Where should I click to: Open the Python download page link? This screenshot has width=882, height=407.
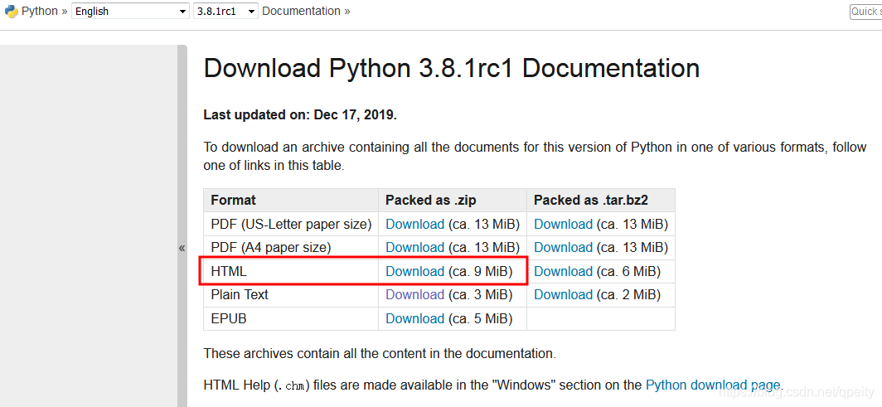[713, 385]
